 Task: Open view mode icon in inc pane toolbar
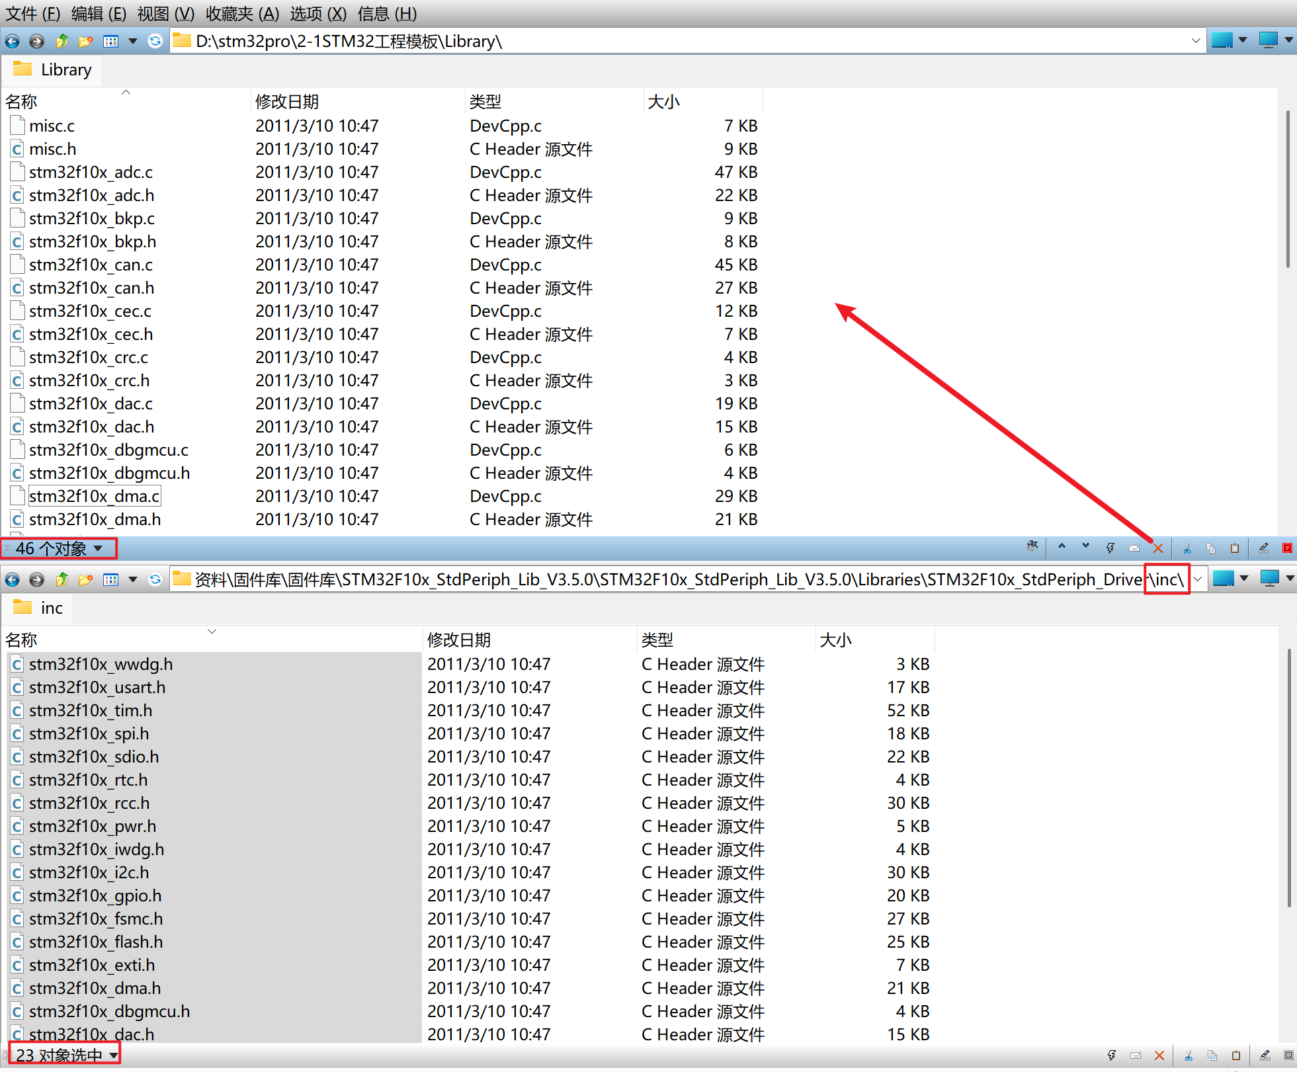[111, 579]
